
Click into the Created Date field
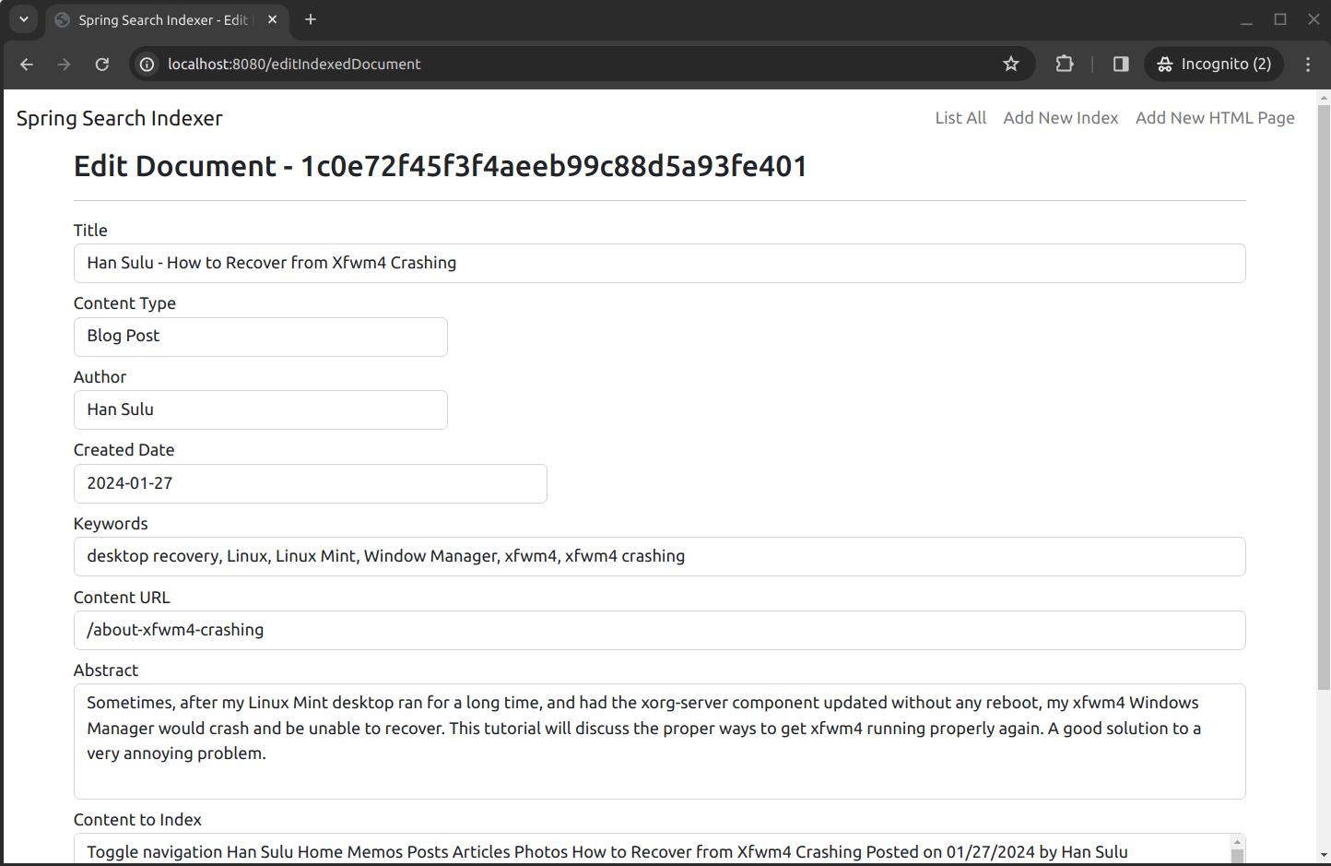coord(310,483)
